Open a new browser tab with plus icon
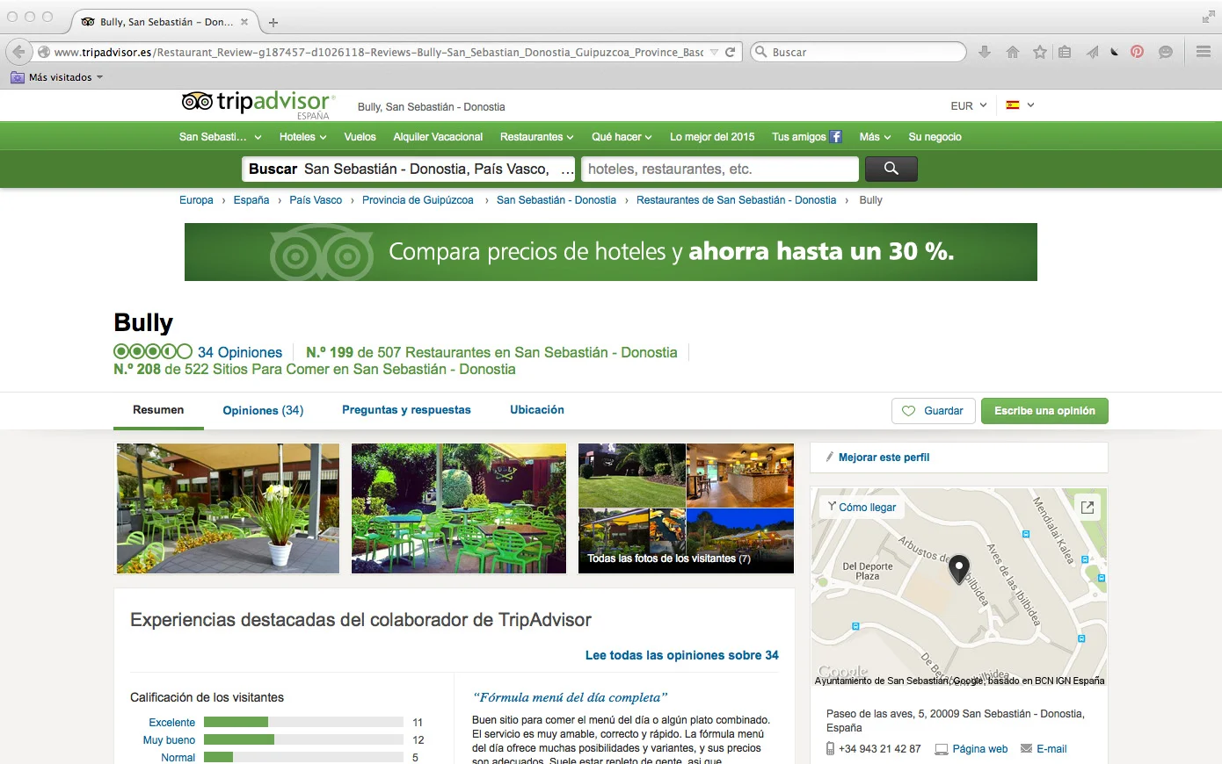Viewport: 1222px width, 764px height. click(273, 22)
